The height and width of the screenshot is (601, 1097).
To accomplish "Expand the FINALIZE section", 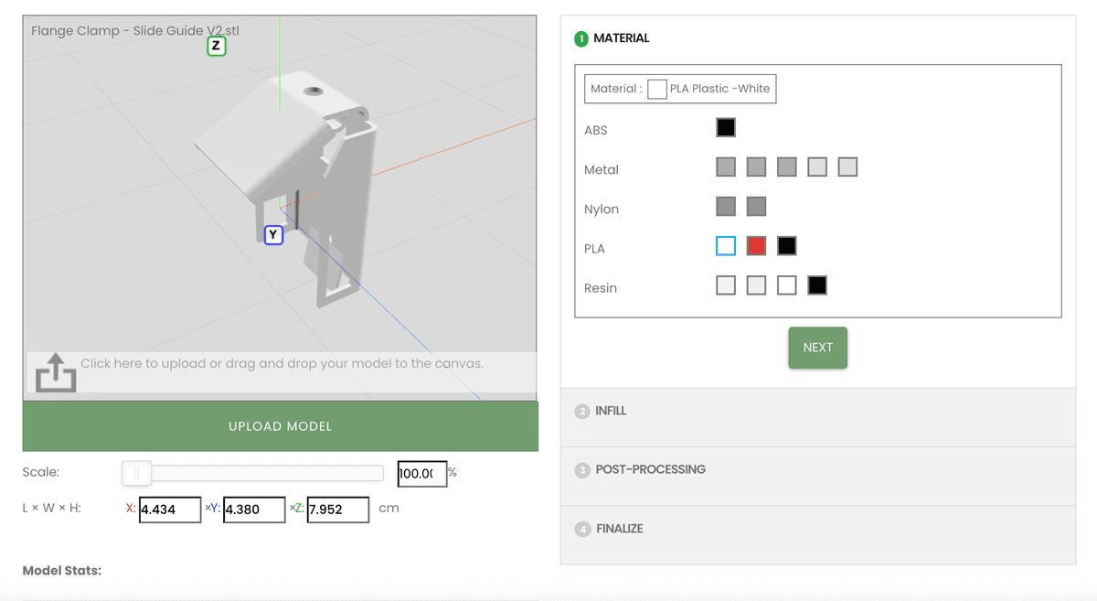I will 619,529.
